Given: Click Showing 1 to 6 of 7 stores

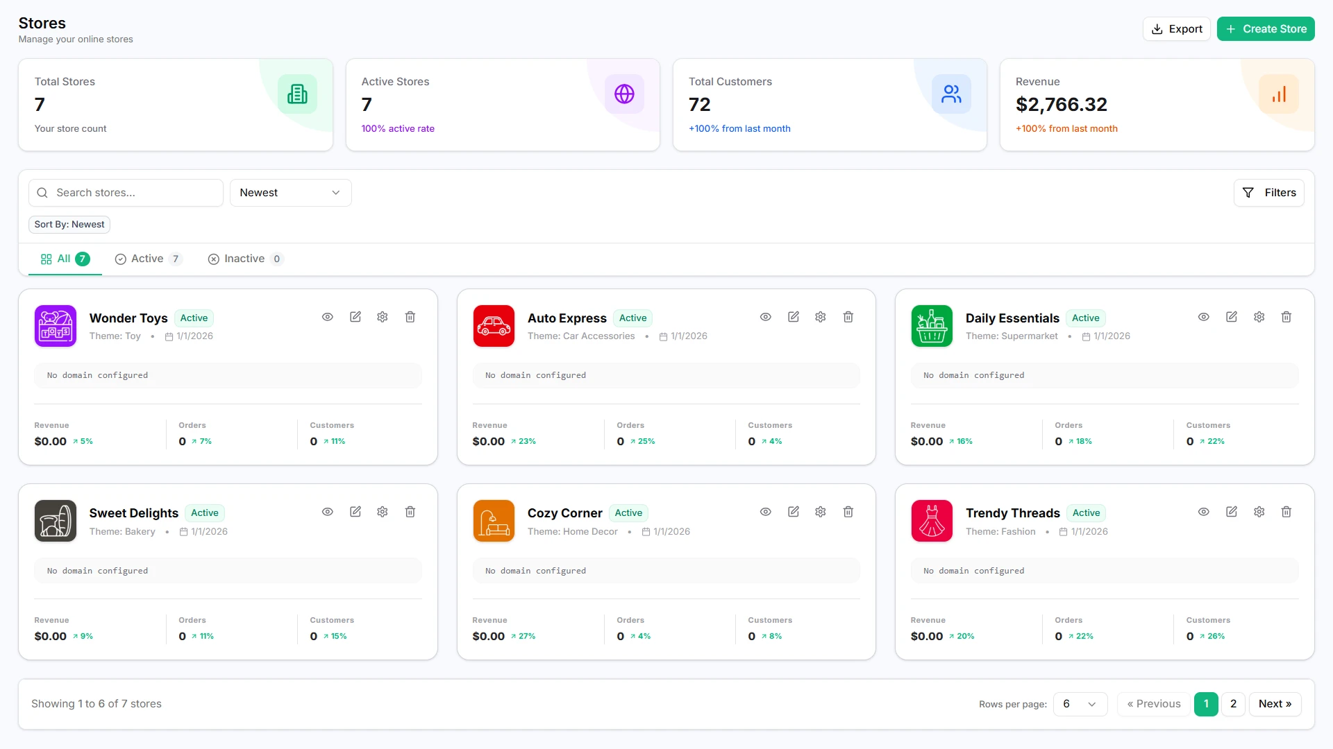Looking at the screenshot, I should [97, 704].
